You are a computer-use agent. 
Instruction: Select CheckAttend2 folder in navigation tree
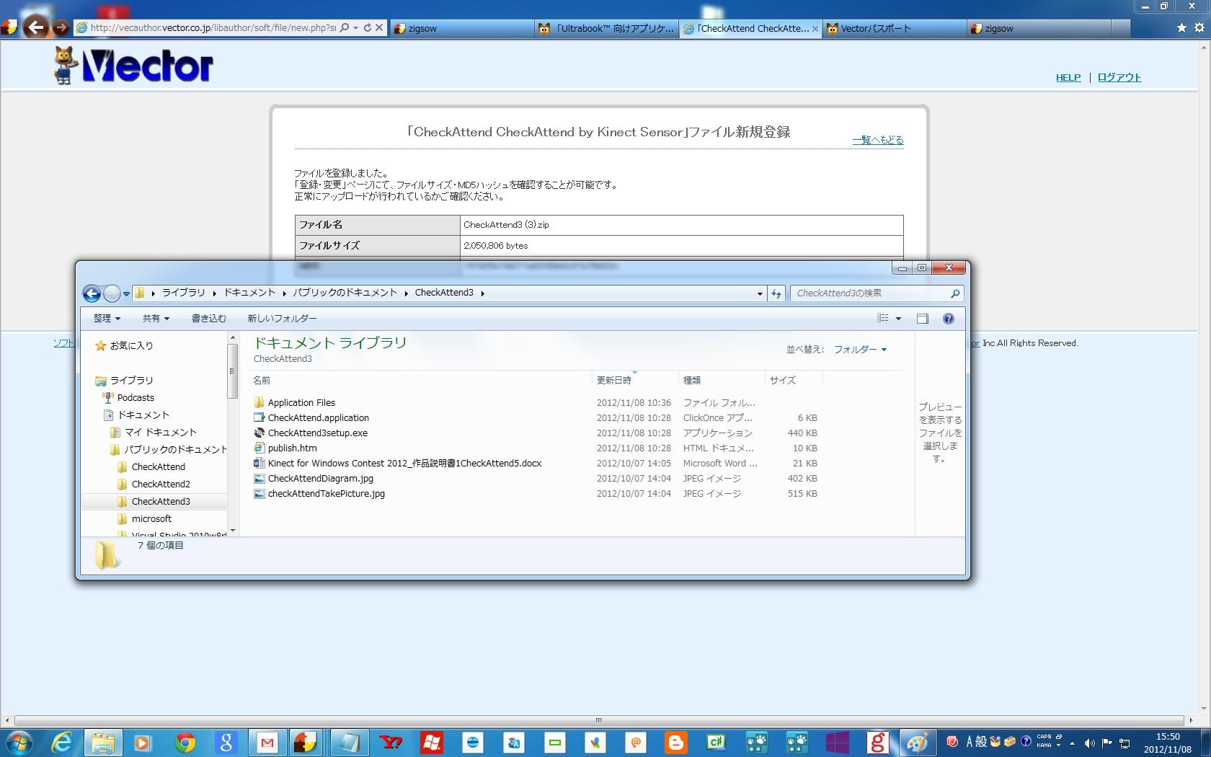point(161,484)
